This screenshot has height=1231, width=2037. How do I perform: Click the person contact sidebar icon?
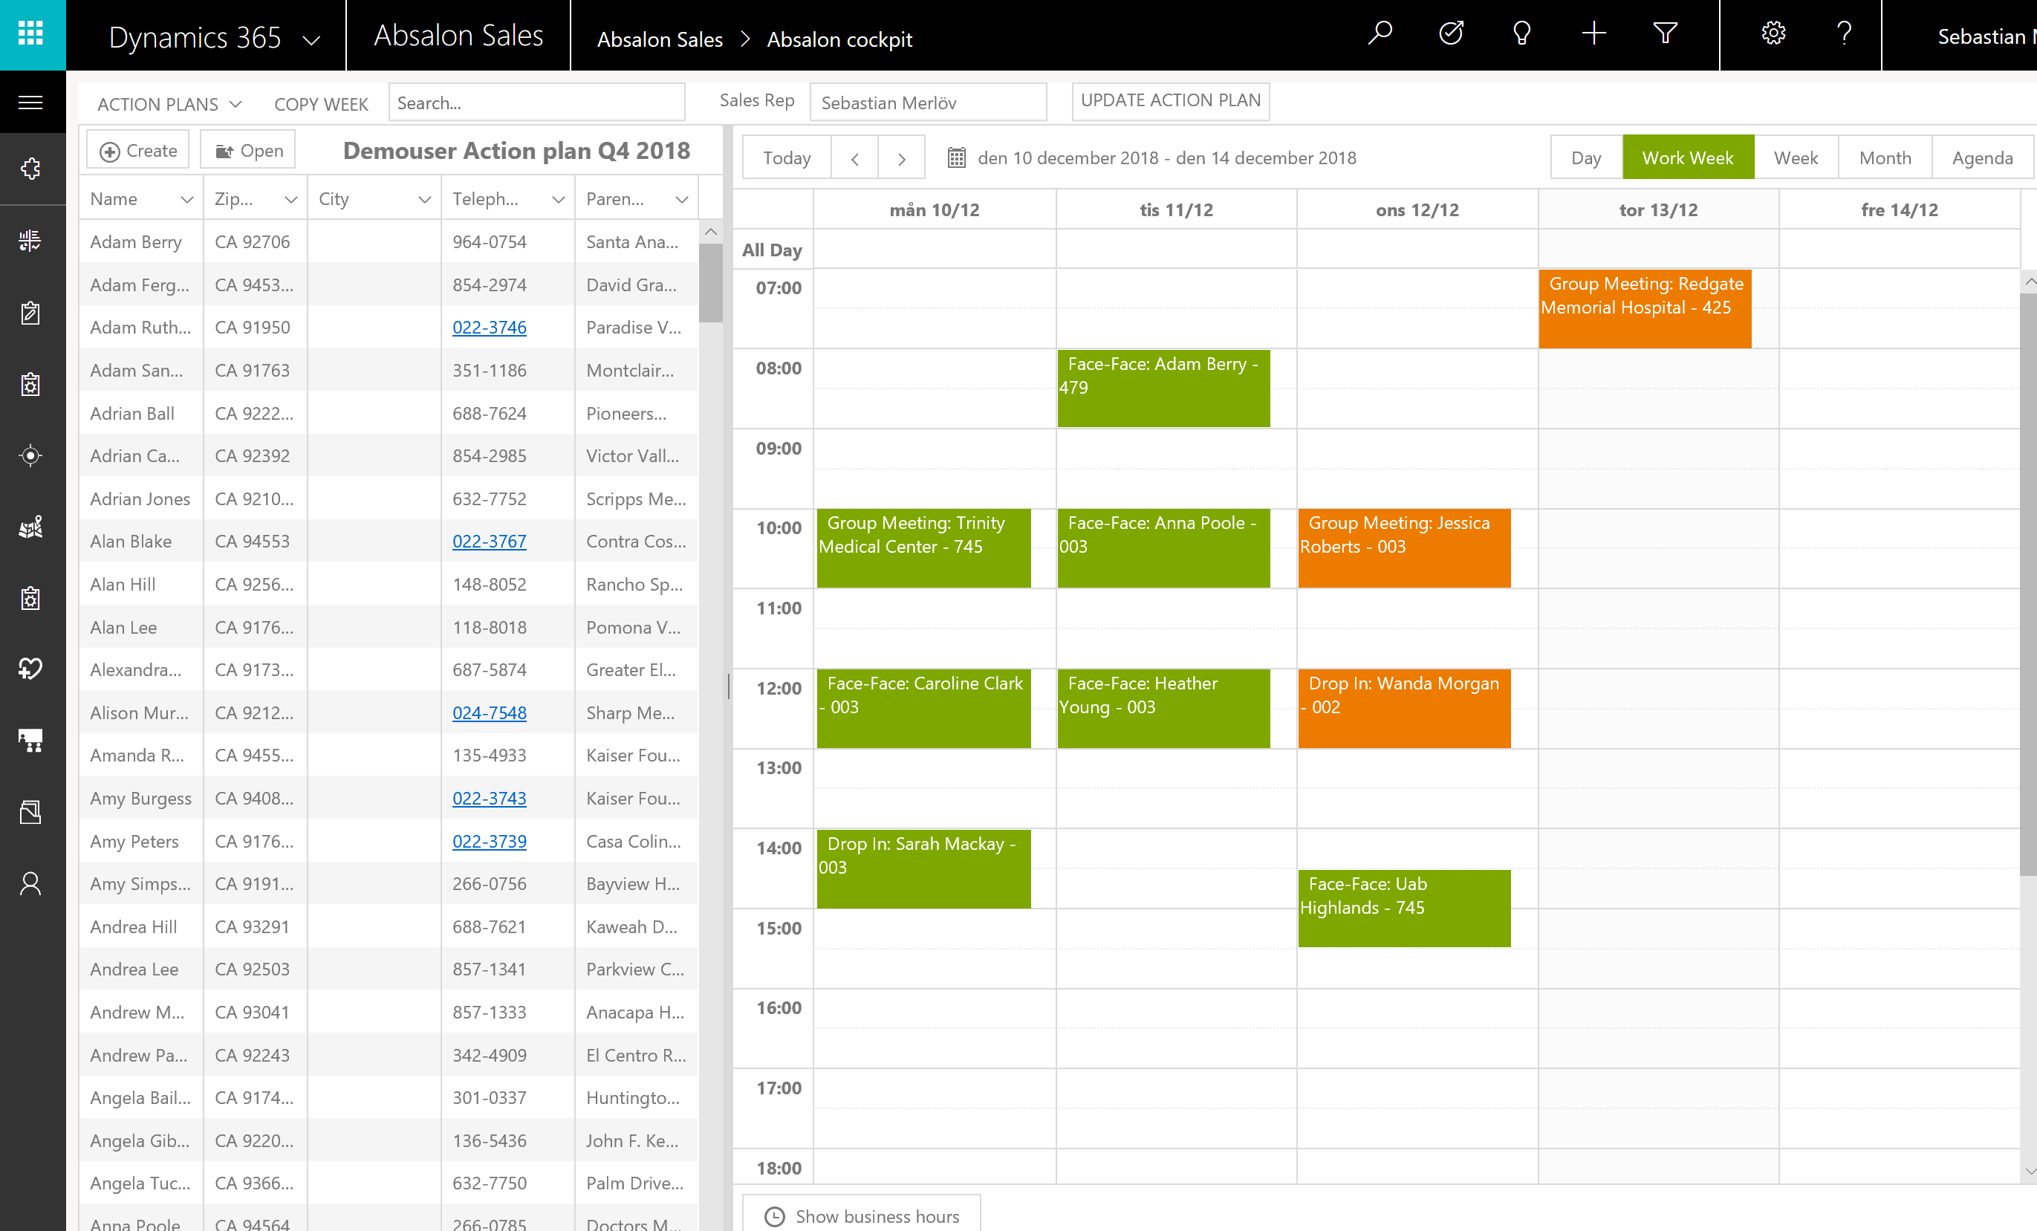pos(31,884)
